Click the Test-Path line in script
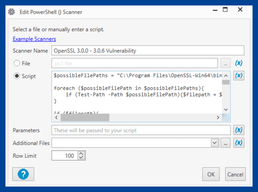Viewport: 258px width, 192px height. click(144, 95)
